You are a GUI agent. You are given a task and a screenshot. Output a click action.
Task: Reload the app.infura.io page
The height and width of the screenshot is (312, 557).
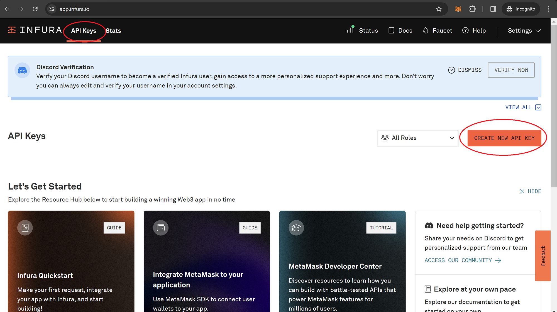point(35,9)
